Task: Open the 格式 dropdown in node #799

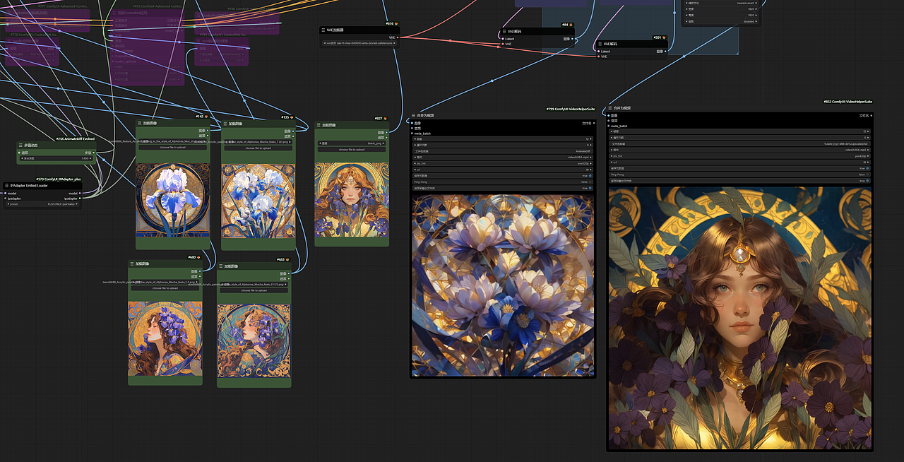Action: pyautogui.click(x=502, y=157)
